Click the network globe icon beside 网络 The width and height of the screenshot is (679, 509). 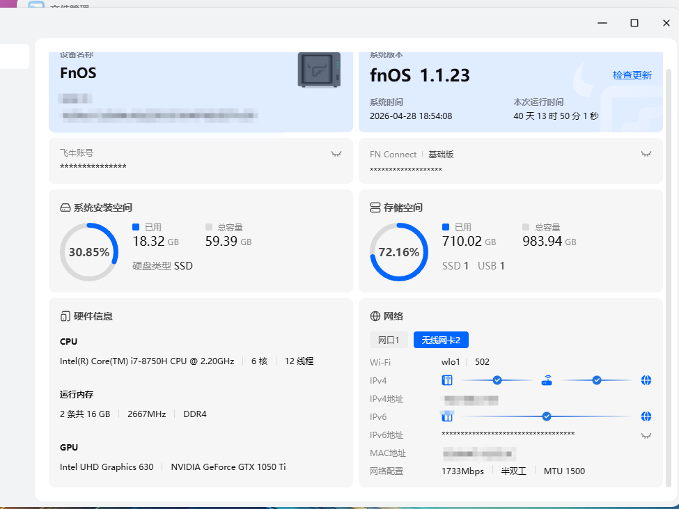coord(375,316)
